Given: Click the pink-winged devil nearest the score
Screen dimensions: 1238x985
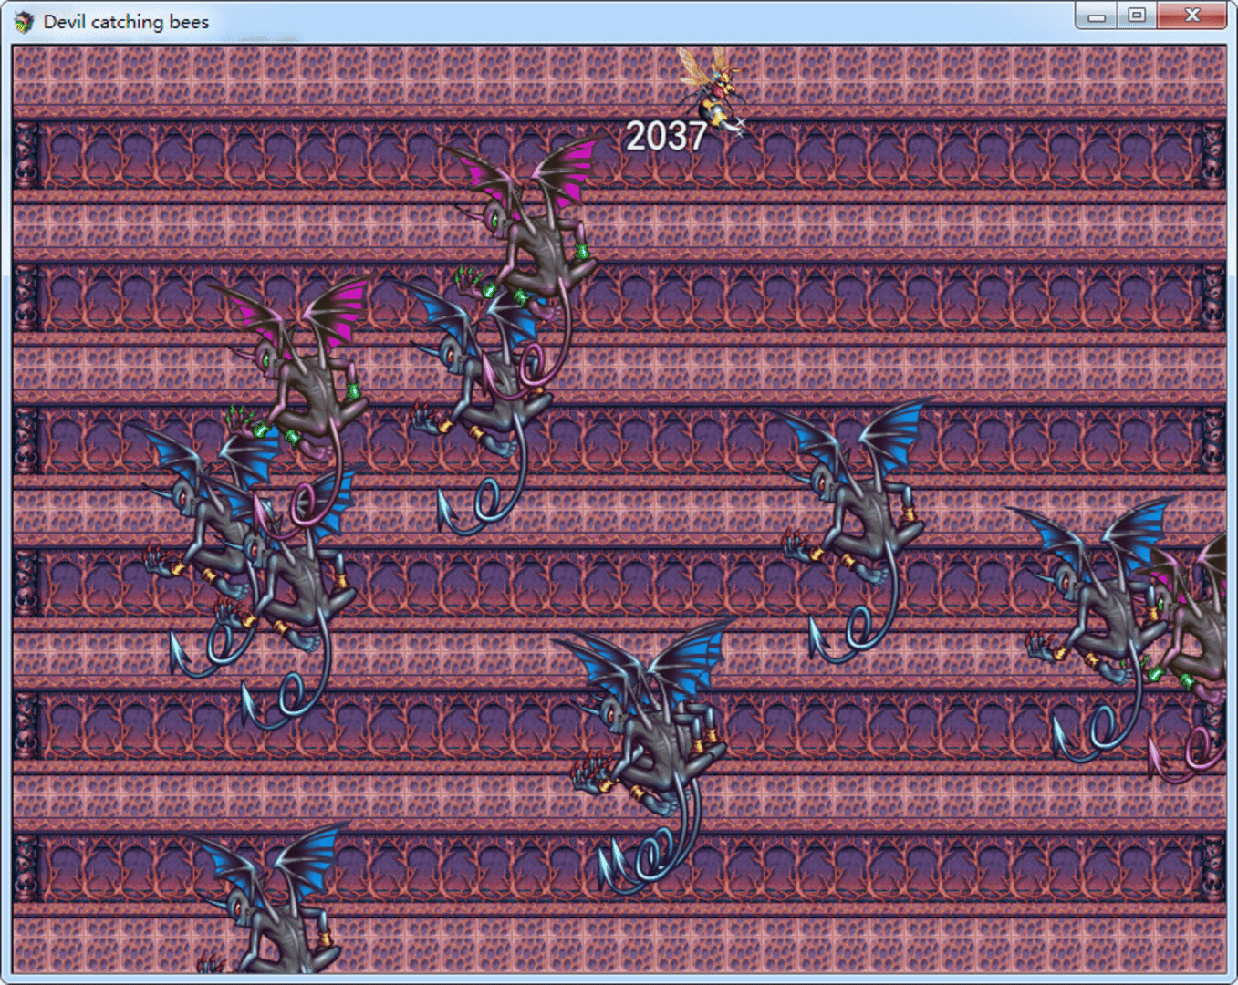Looking at the screenshot, I should pos(534,237).
